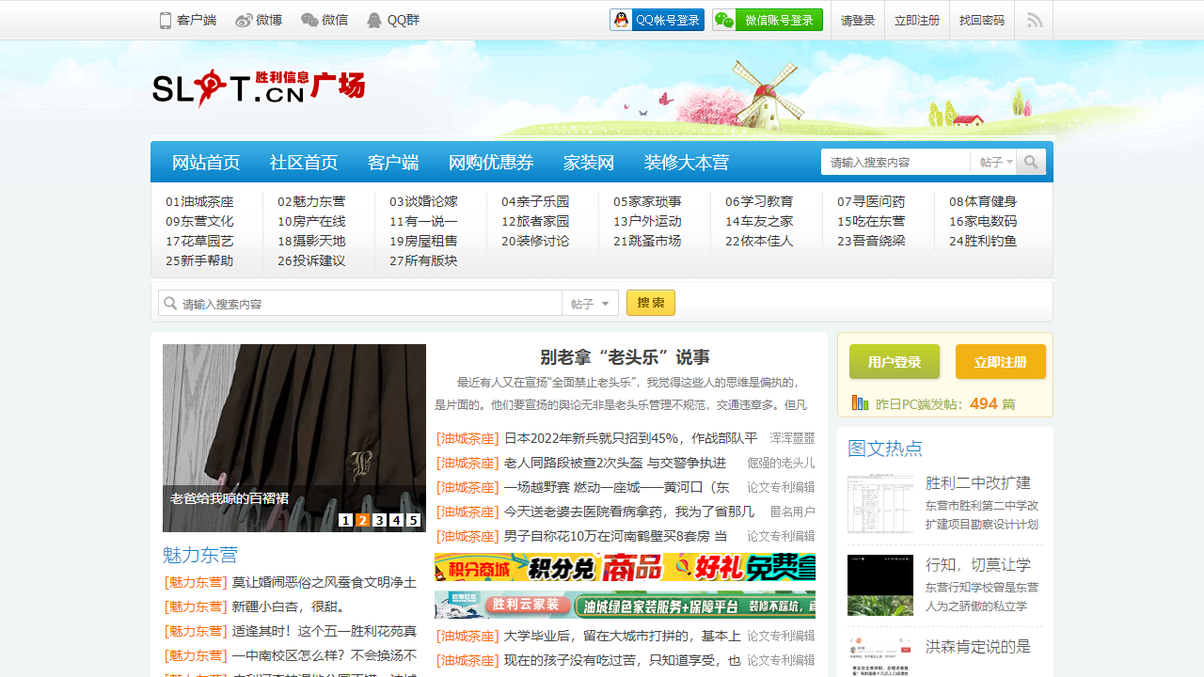The width and height of the screenshot is (1204, 677).
Task: Click the SLOT.CN 胜利信息广场 logo
Action: (x=259, y=89)
